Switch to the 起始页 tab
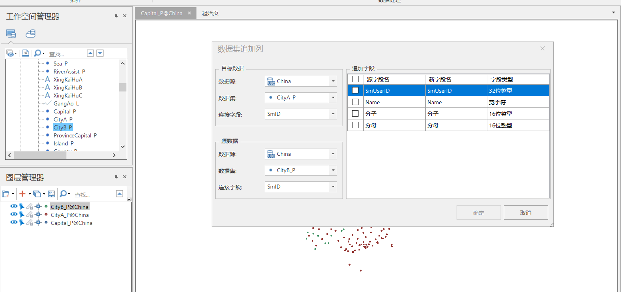This screenshot has width=621, height=292. pyautogui.click(x=210, y=13)
